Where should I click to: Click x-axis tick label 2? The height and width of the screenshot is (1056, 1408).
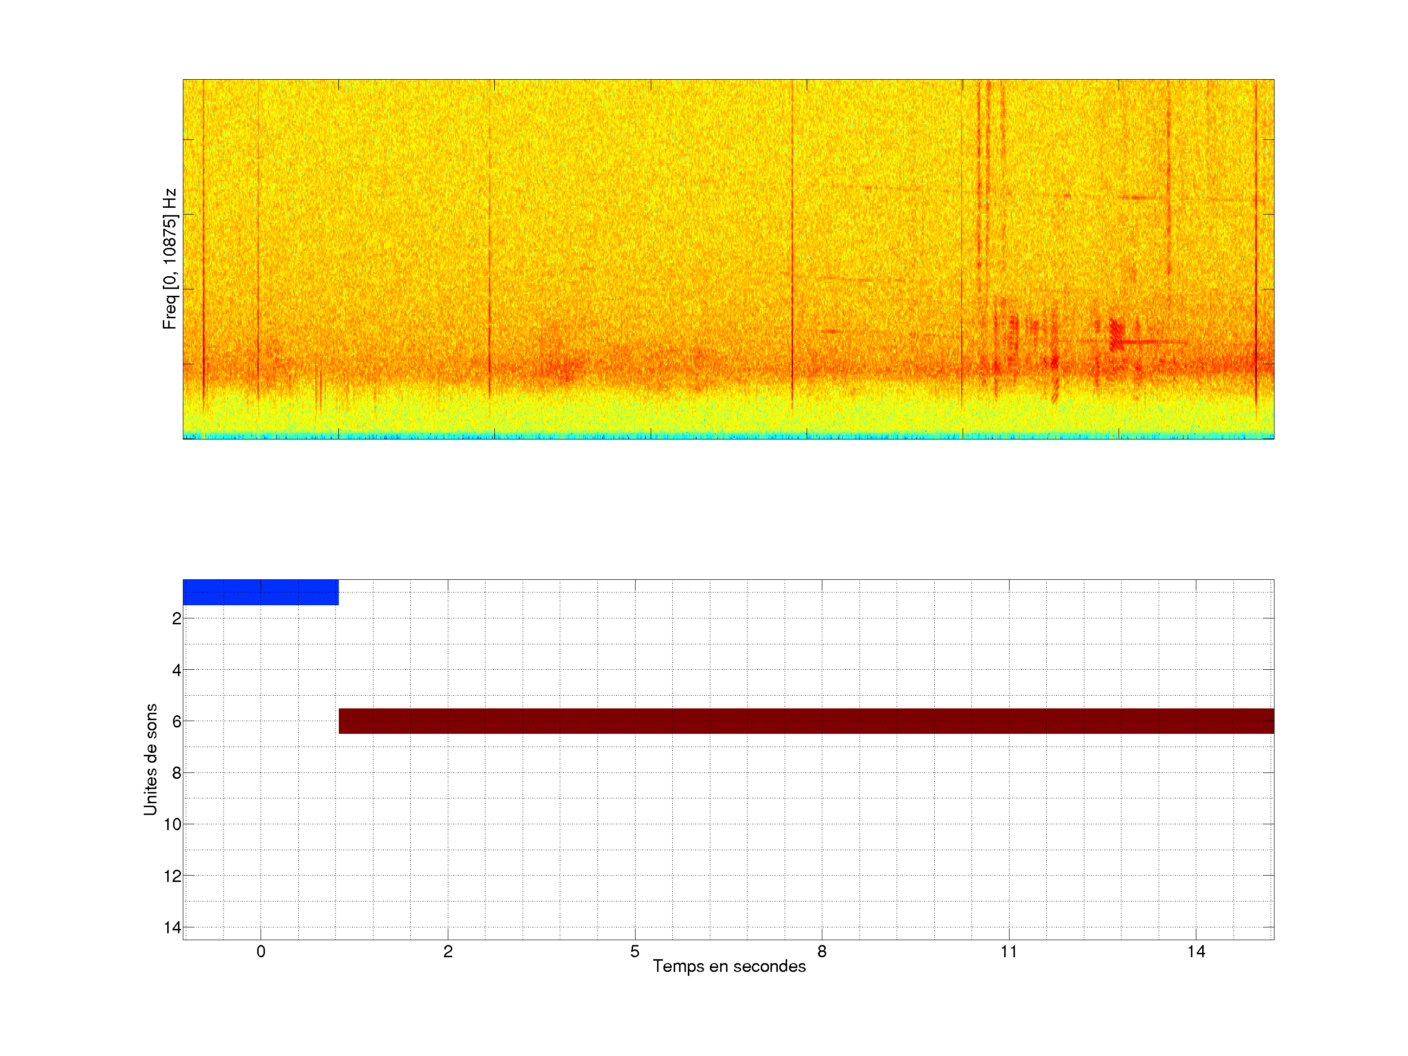click(x=447, y=951)
